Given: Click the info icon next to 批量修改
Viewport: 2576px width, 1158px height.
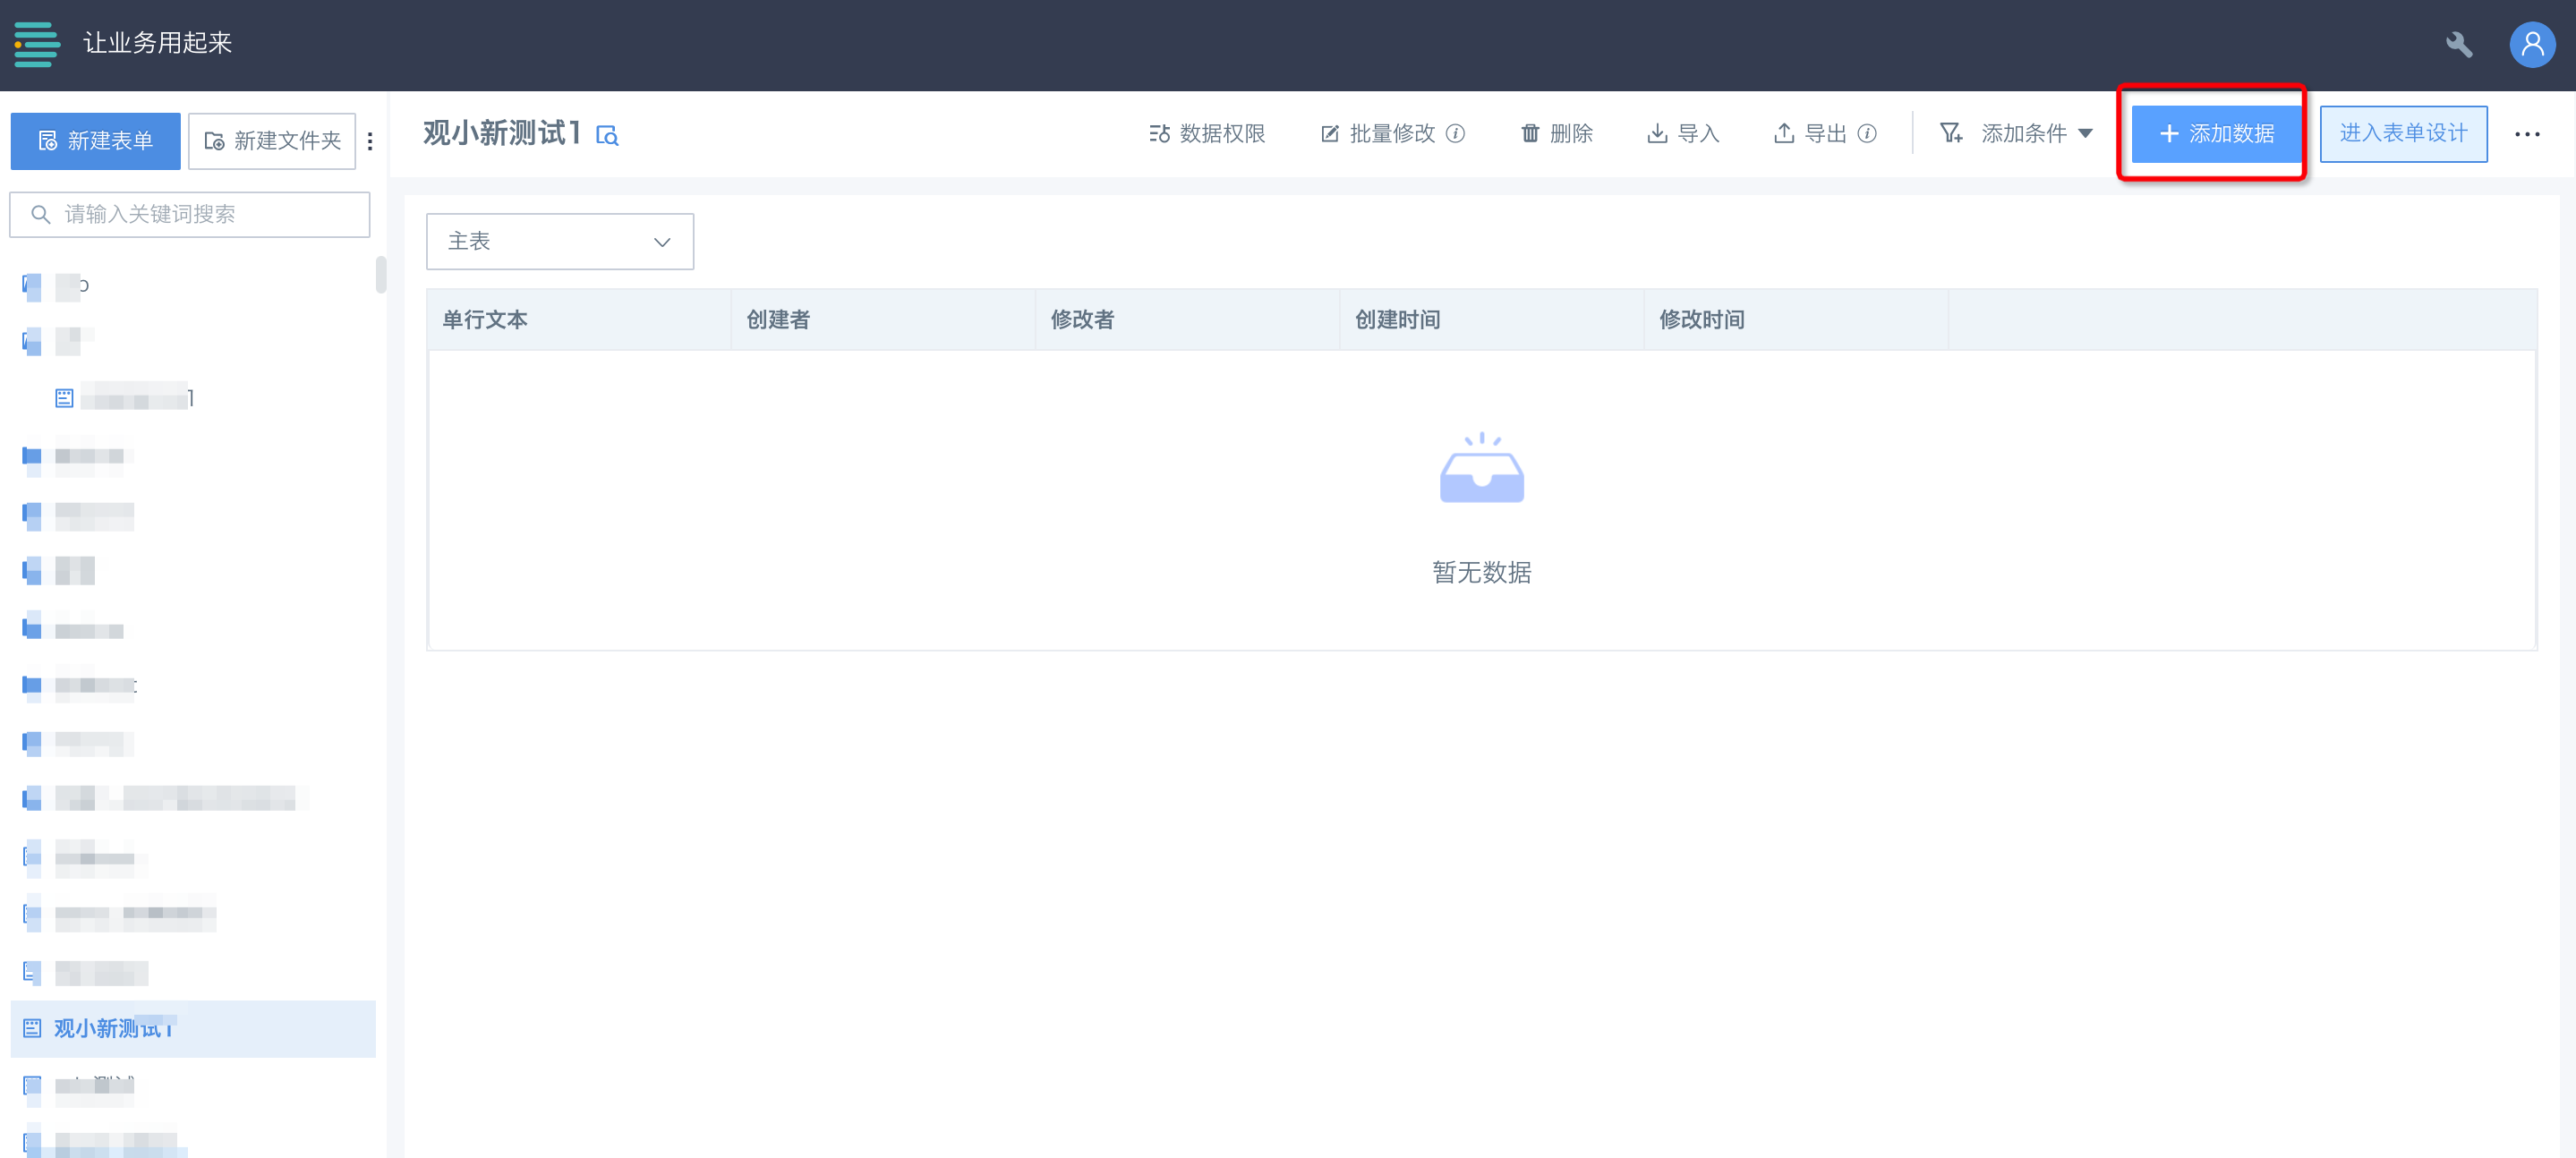Looking at the screenshot, I should 1456,133.
